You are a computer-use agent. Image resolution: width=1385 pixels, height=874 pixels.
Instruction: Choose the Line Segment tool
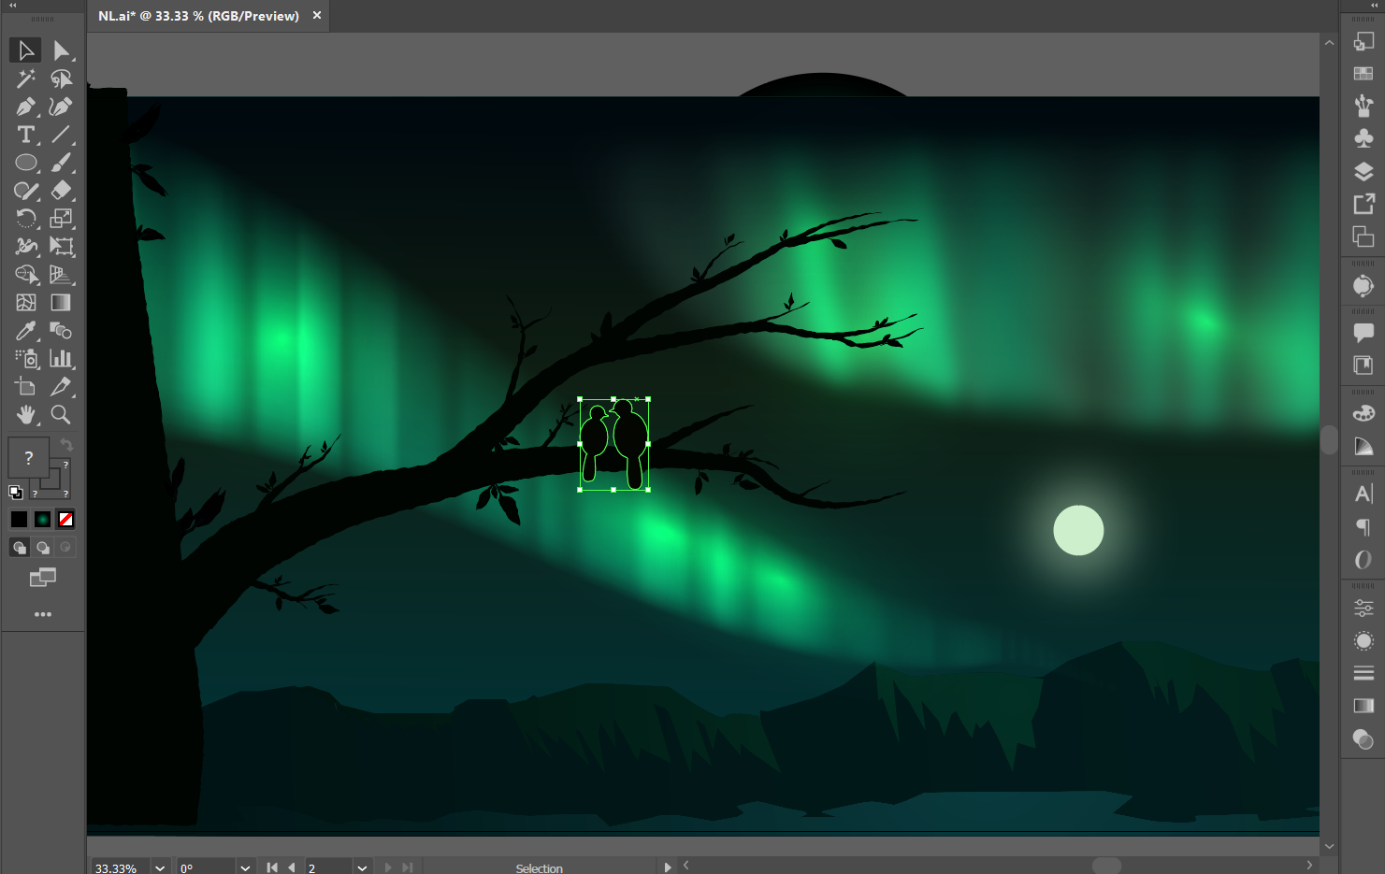tap(61, 135)
